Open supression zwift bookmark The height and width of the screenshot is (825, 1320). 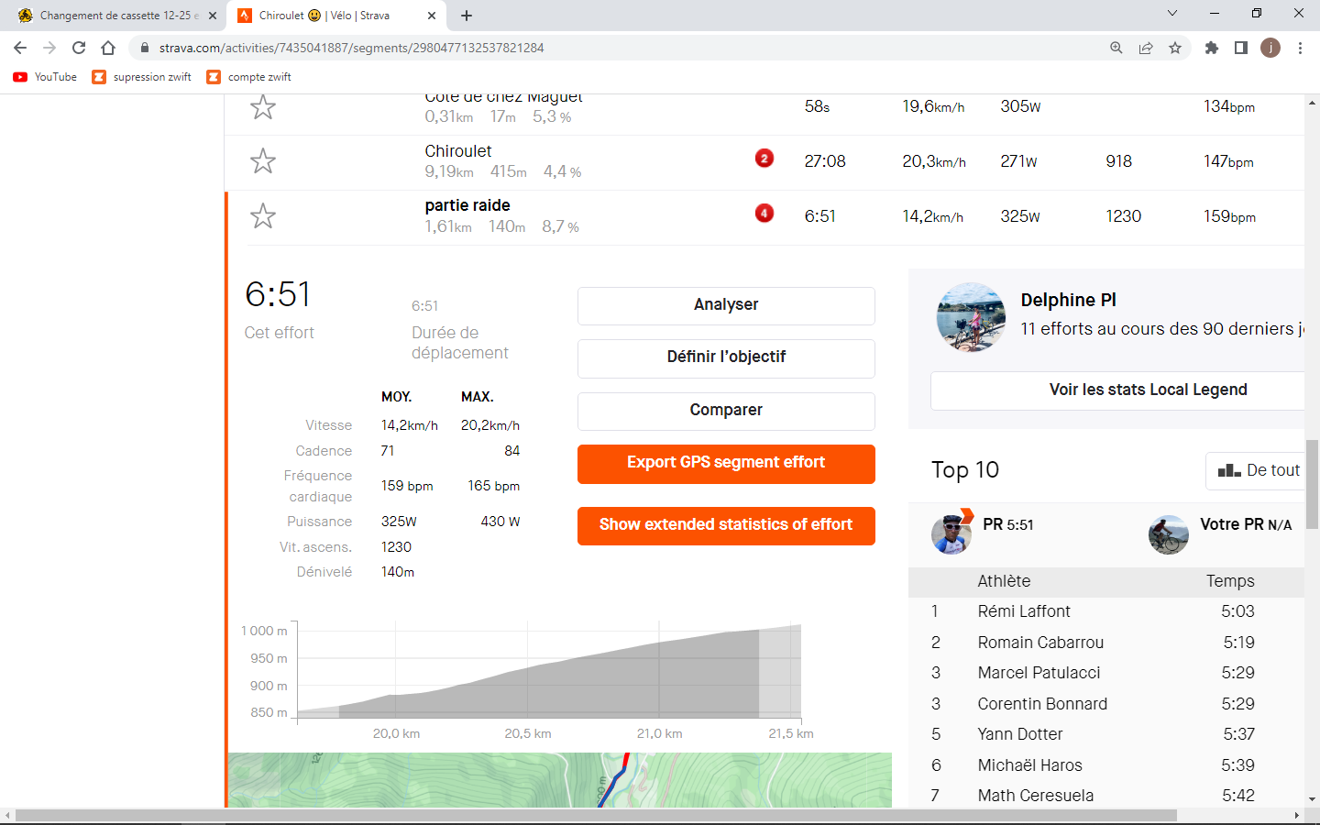coord(142,77)
